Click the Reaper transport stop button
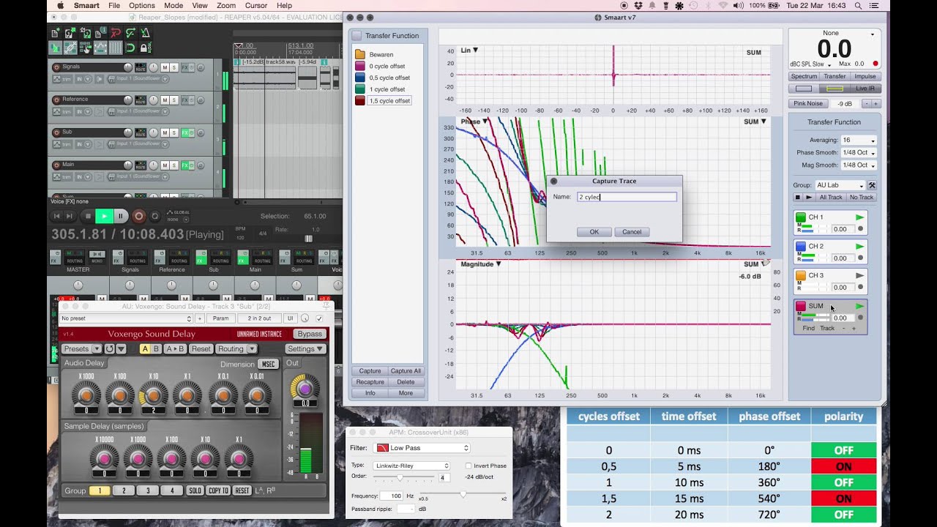937x527 pixels. pyautogui.click(x=88, y=216)
